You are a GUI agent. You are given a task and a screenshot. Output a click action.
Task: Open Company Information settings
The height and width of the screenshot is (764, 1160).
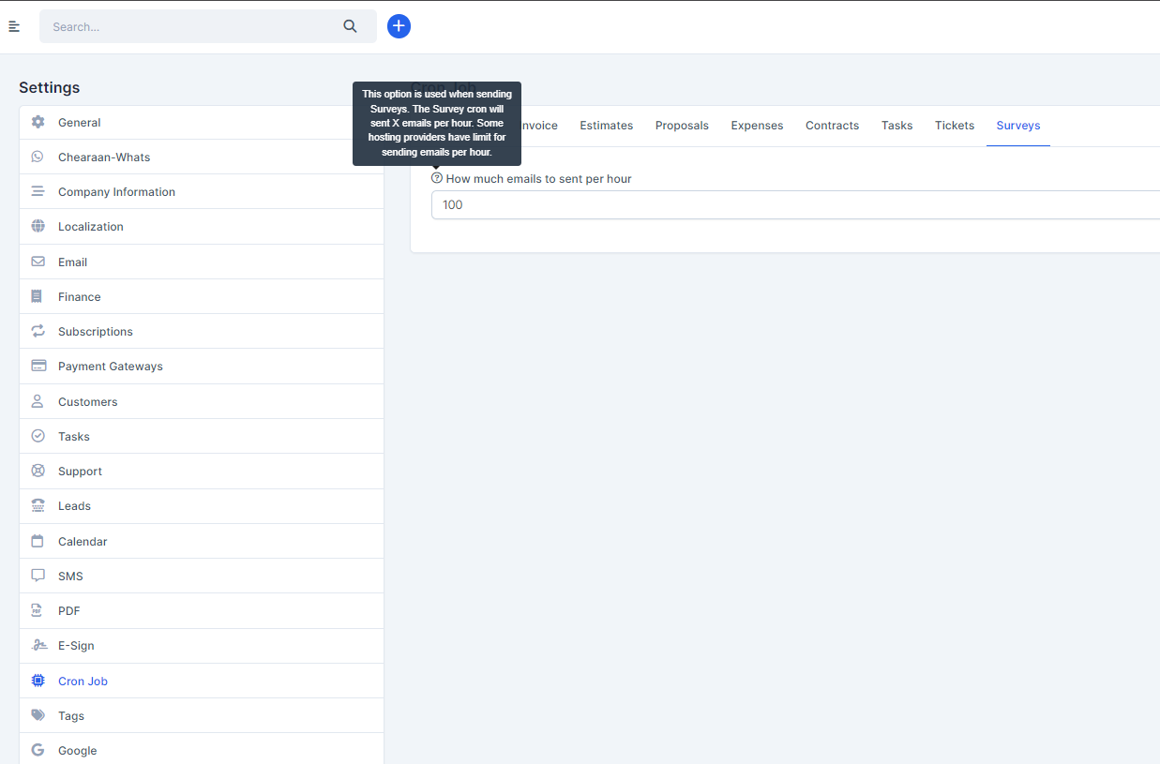tap(116, 192)
